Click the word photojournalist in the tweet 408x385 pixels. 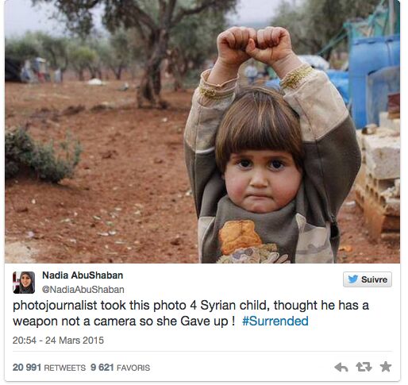[x=55, y=306]
